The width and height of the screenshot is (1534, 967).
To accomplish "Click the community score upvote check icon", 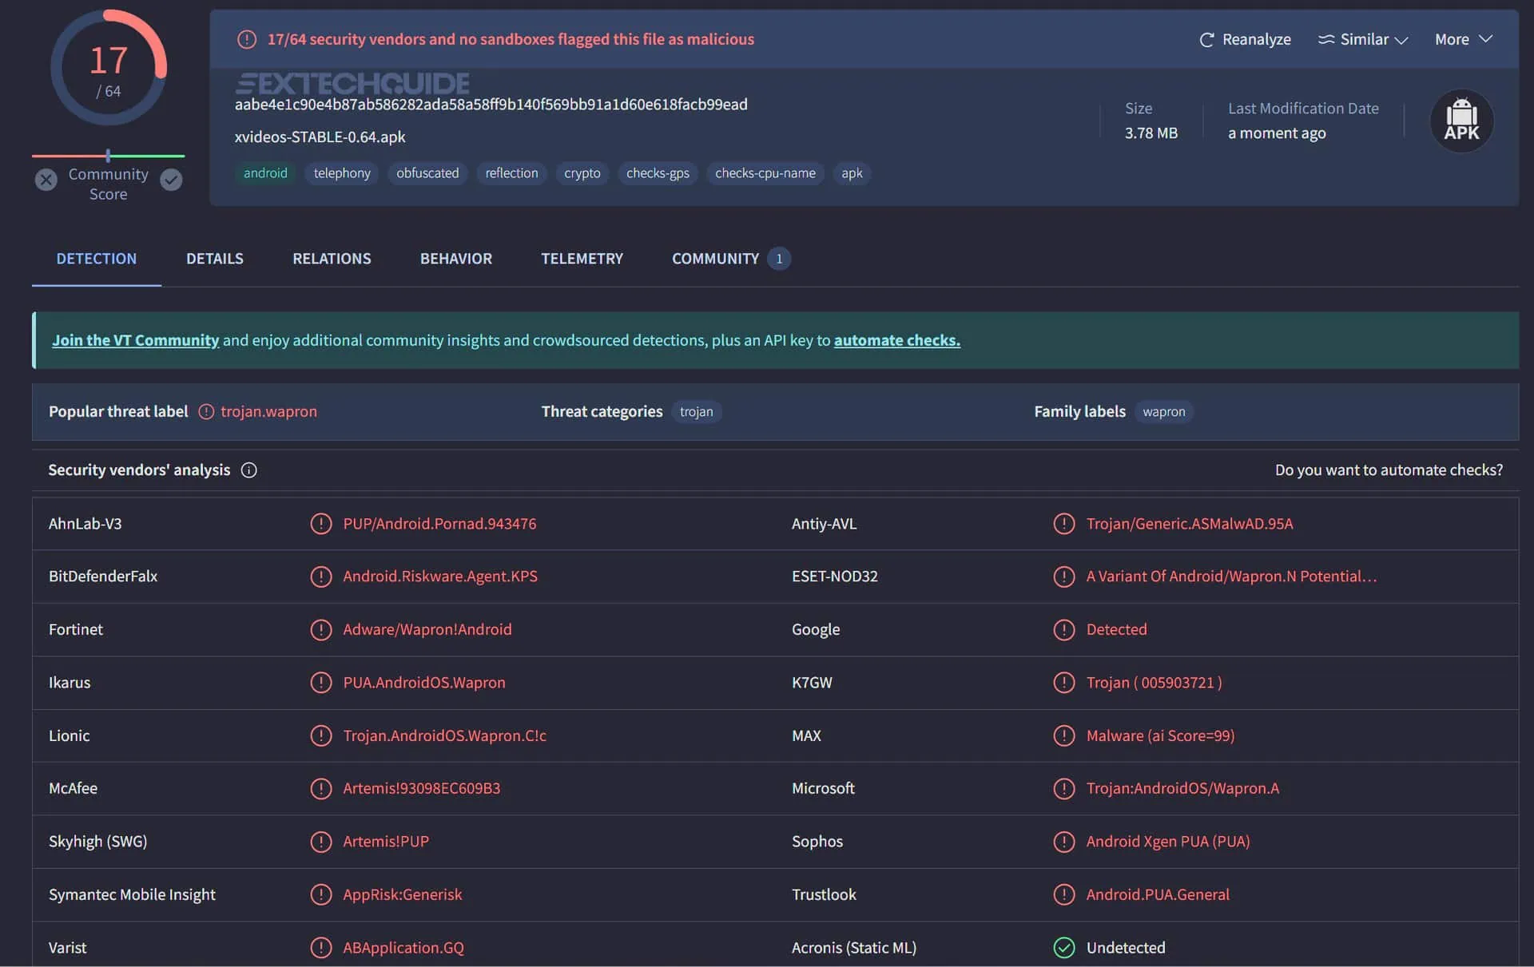I will [x=171, y=180].
